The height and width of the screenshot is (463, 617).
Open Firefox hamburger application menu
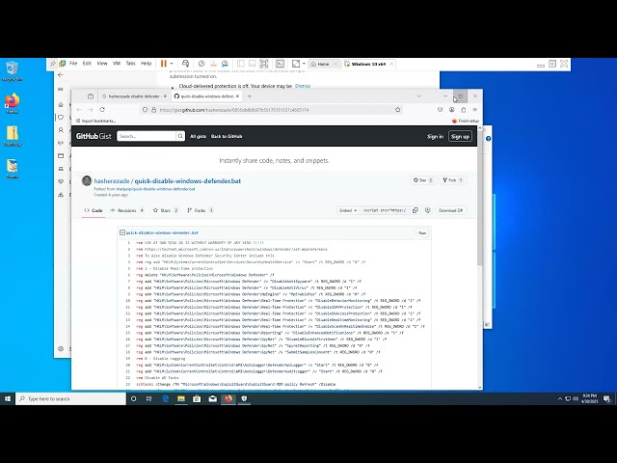pos(475,109)
